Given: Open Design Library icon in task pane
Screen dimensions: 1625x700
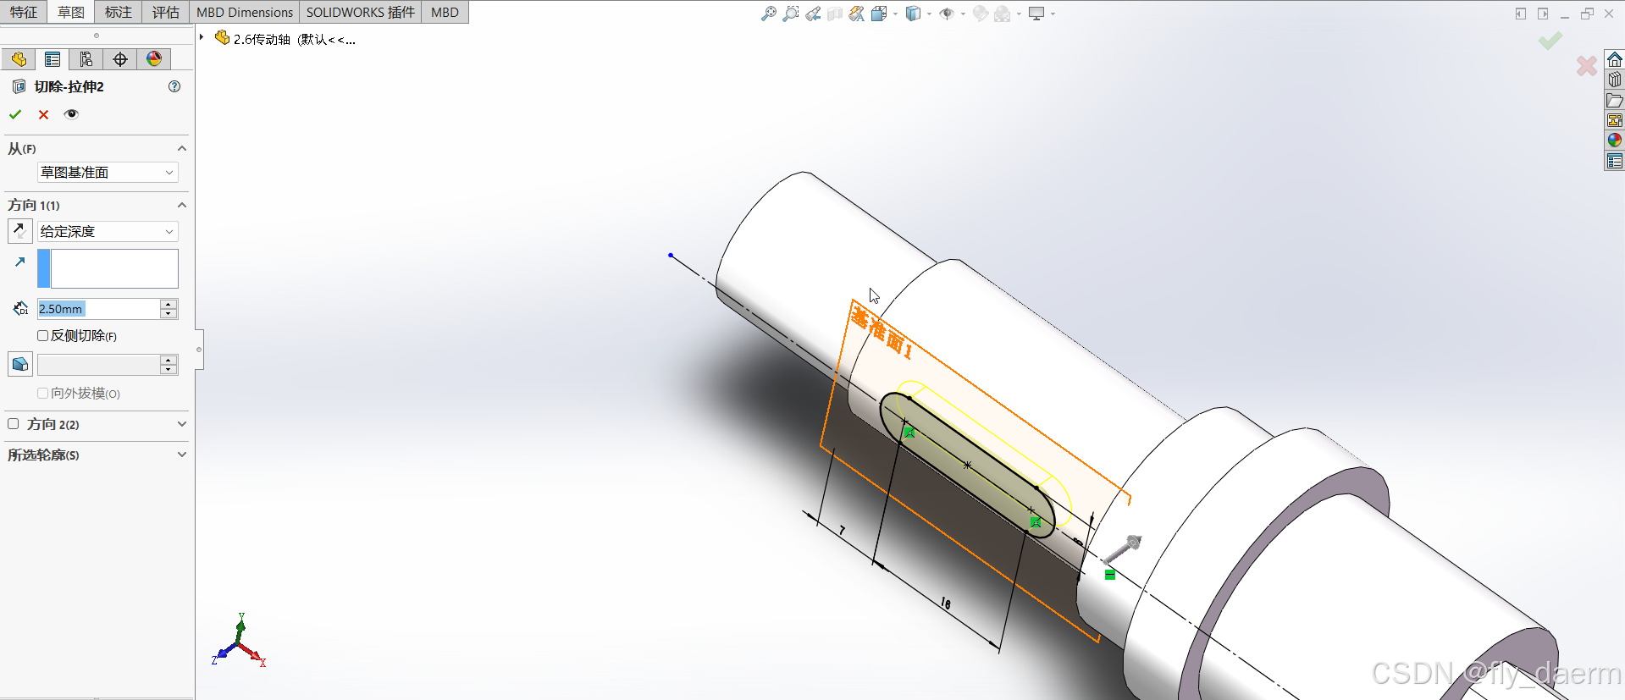Looking at the screenshot, I should tap(1615, 80).
